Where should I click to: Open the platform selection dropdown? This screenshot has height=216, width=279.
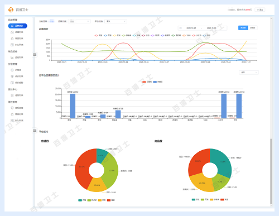click(x=116, y=21)
